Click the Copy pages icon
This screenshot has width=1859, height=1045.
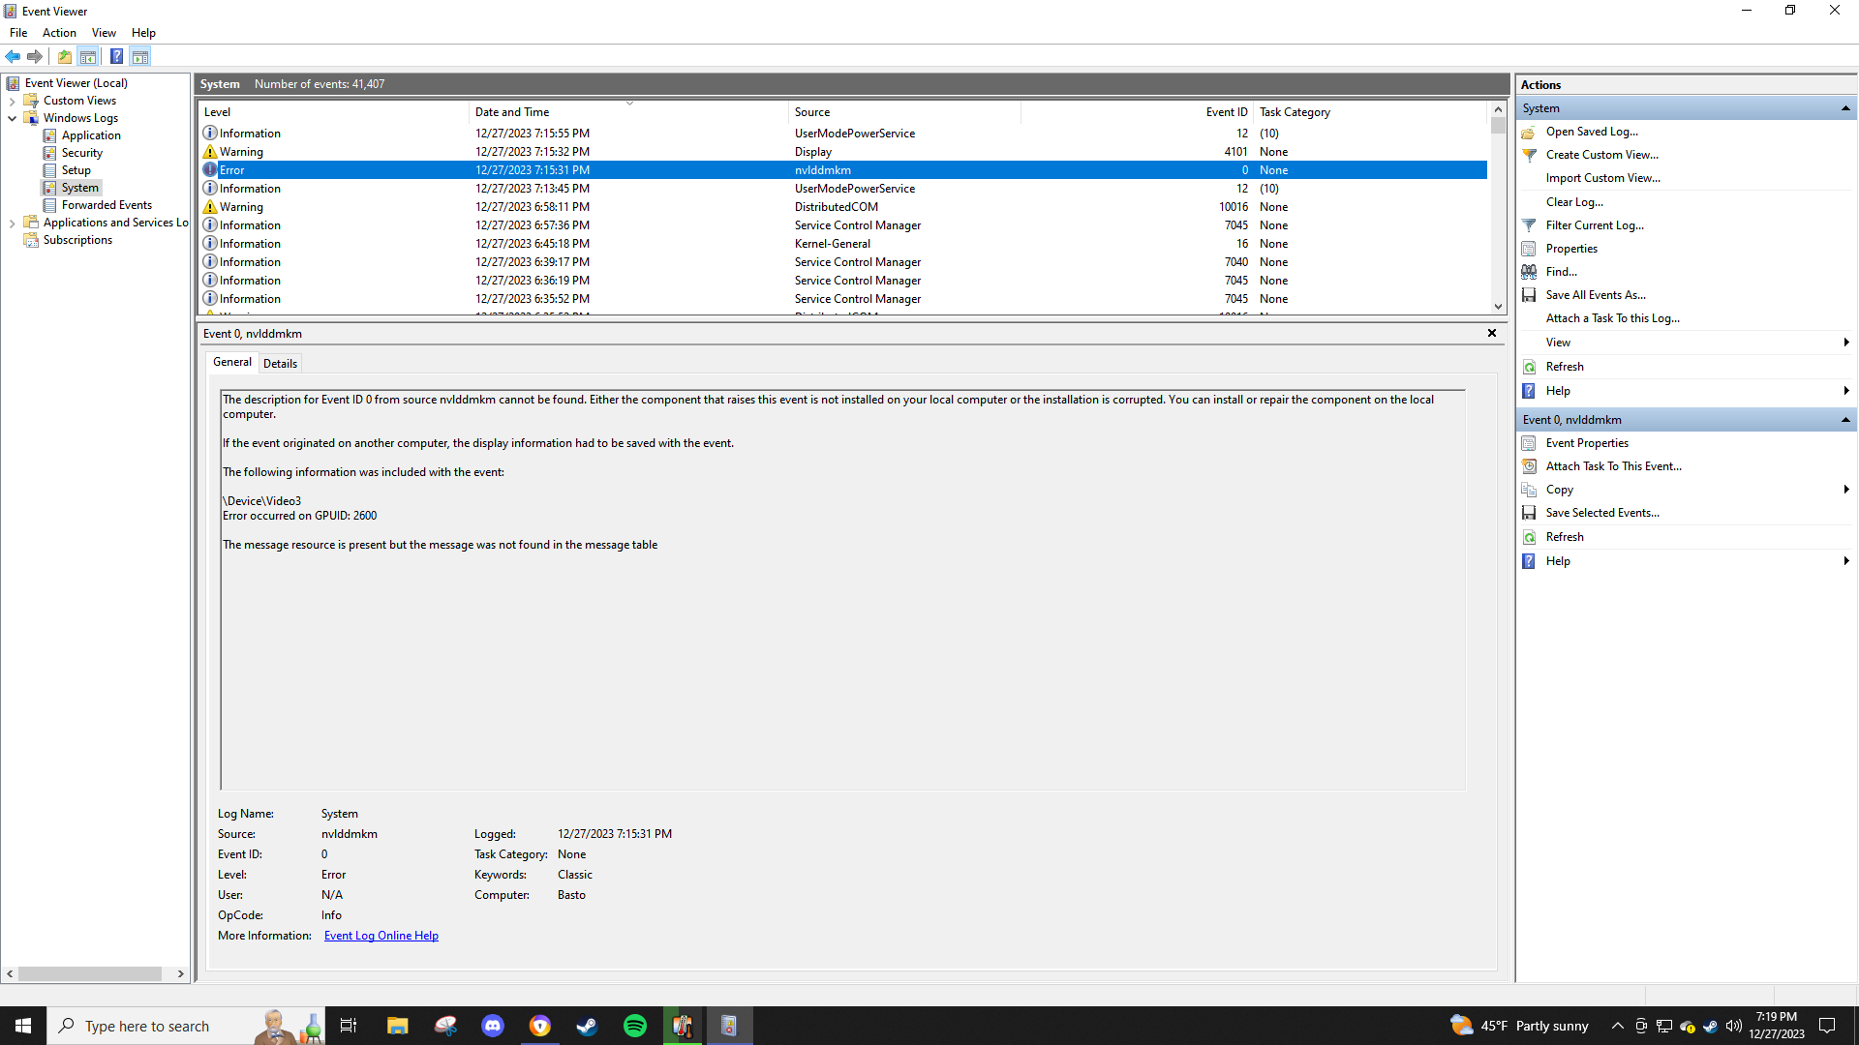pyautogui.click(x=1529, y=490)
